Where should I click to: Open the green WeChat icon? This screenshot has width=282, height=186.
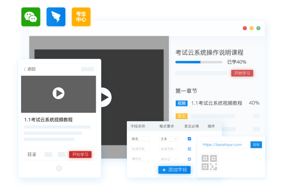(x=31, y=17)
